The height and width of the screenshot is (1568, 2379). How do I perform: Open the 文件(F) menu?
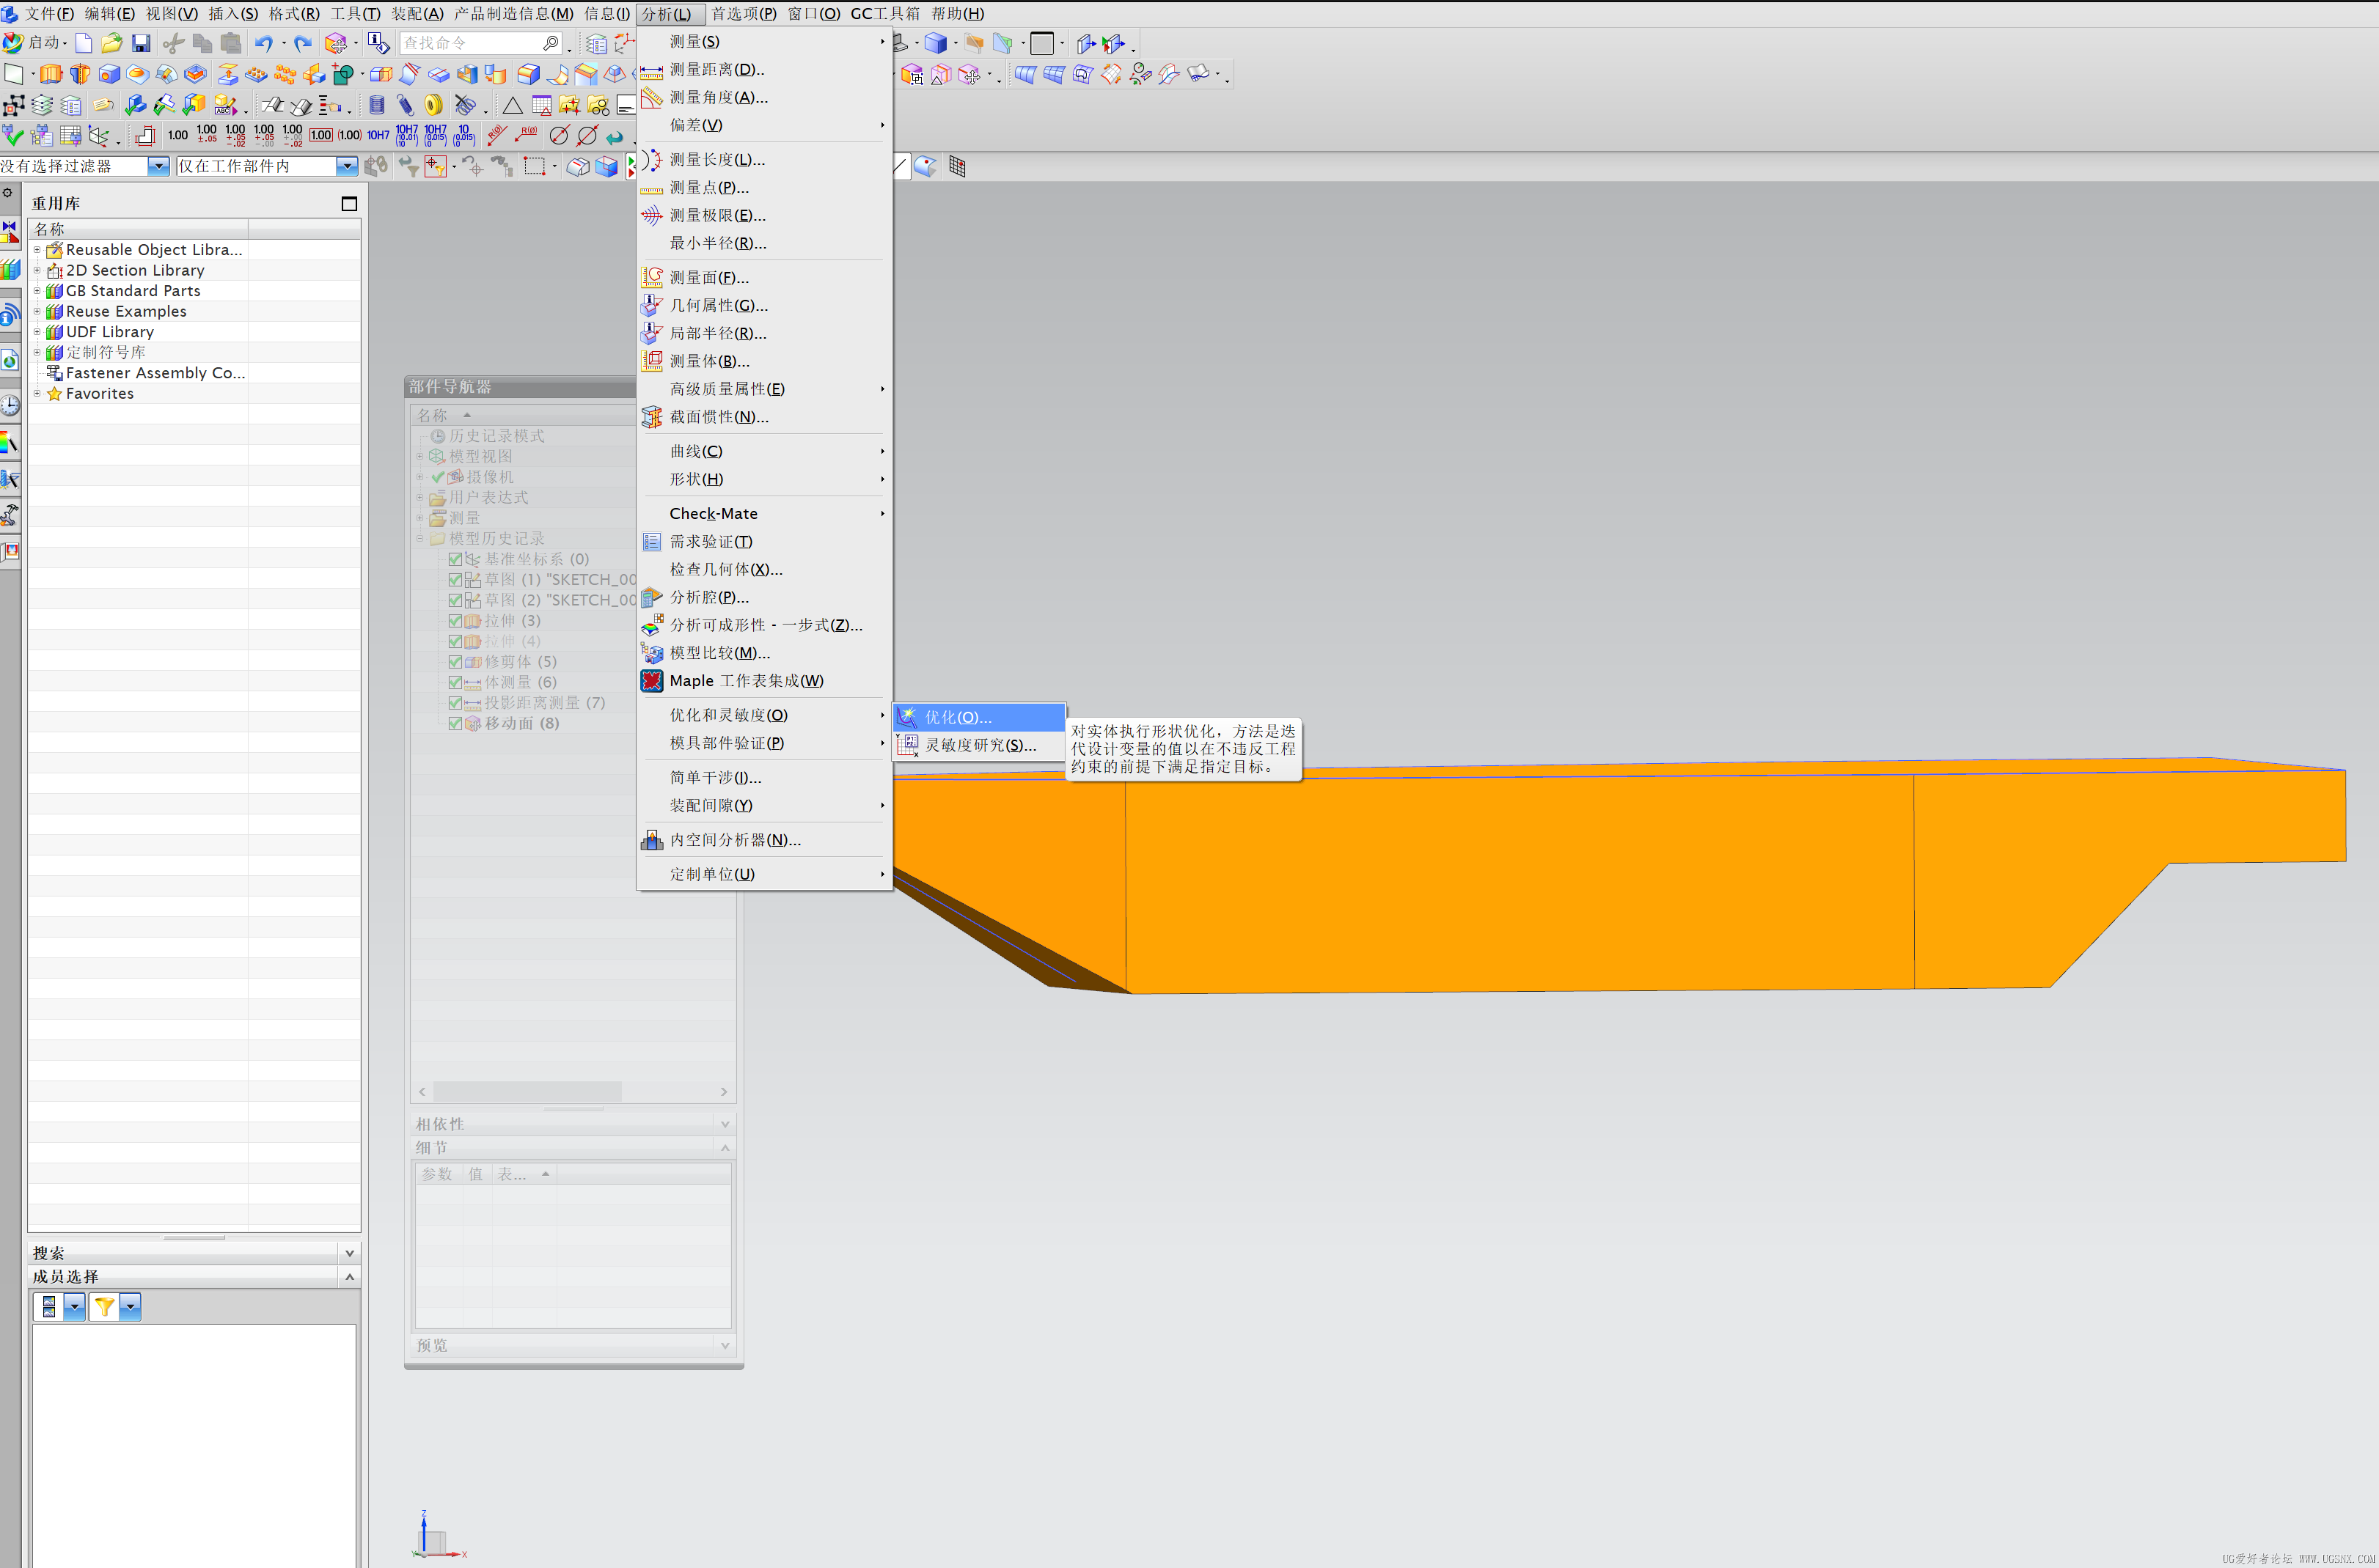point(49,14)
